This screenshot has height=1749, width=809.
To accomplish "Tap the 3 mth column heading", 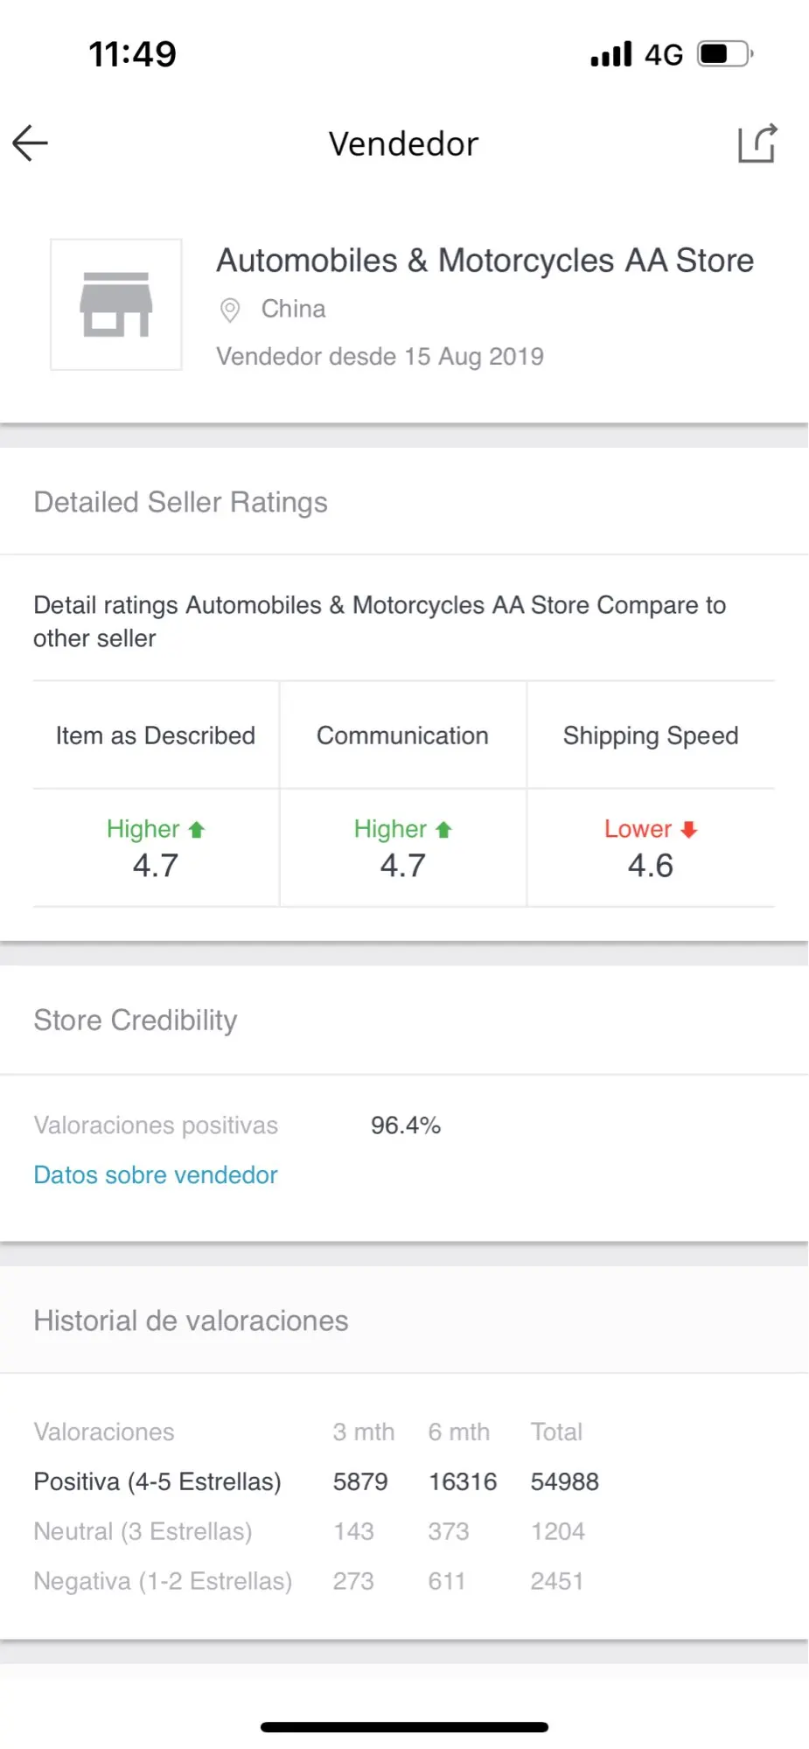I will pyautogui.click(x=363, y=1432).
